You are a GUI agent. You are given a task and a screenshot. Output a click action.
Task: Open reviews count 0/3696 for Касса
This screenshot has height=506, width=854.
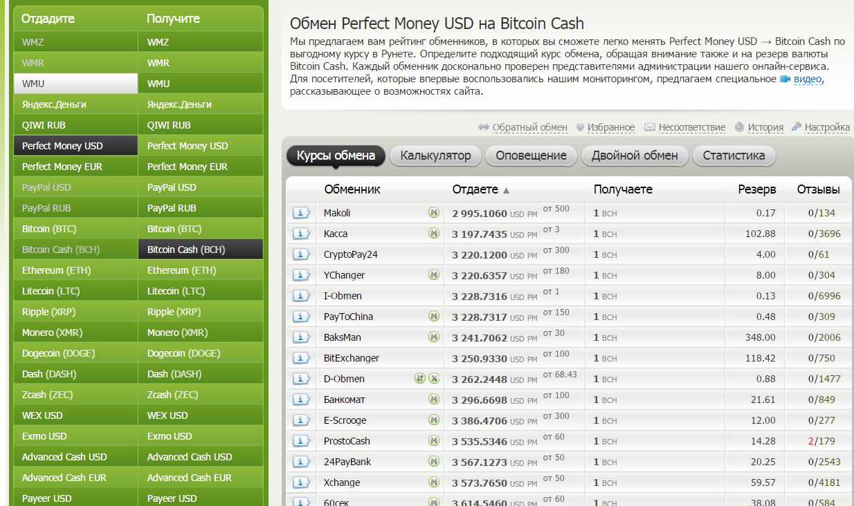tap(824, 234)
